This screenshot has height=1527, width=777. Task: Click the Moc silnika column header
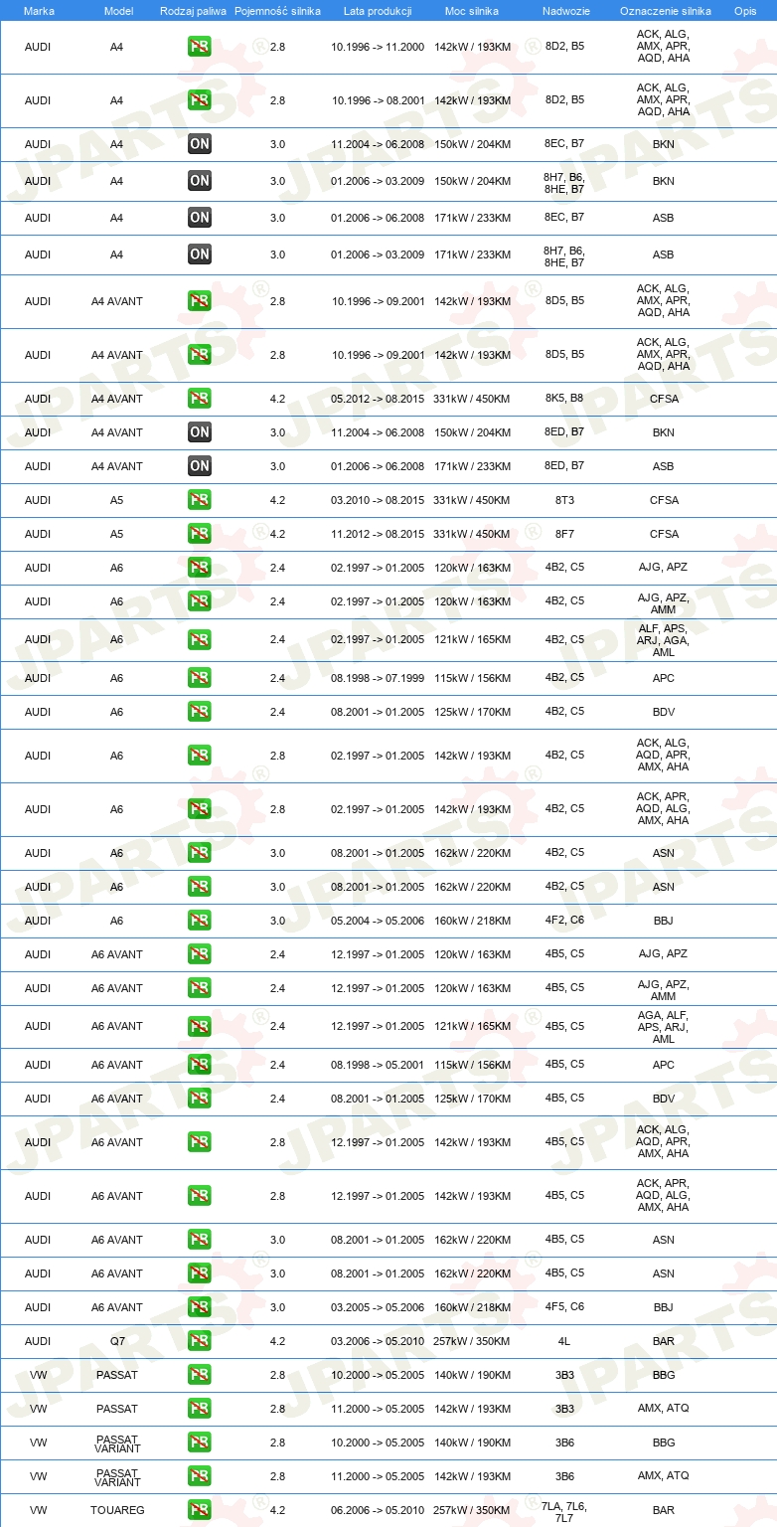pyautogui.click(x=472, y=11)
